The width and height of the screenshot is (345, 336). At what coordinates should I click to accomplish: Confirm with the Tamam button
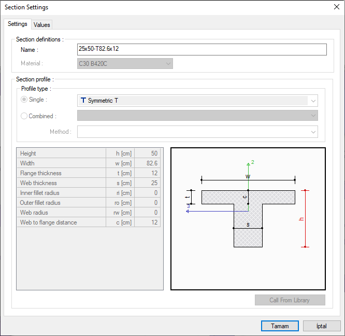[x=280, y=326]
